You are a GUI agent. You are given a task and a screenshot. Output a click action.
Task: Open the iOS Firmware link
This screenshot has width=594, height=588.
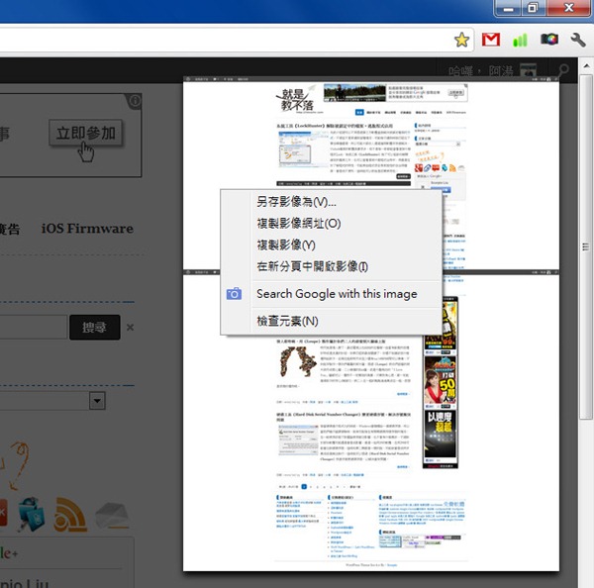[x=87, y=229]
